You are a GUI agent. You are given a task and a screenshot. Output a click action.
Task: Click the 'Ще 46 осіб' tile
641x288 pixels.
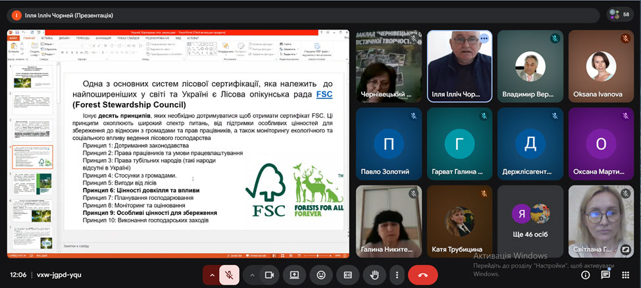(x=530, y=221)
